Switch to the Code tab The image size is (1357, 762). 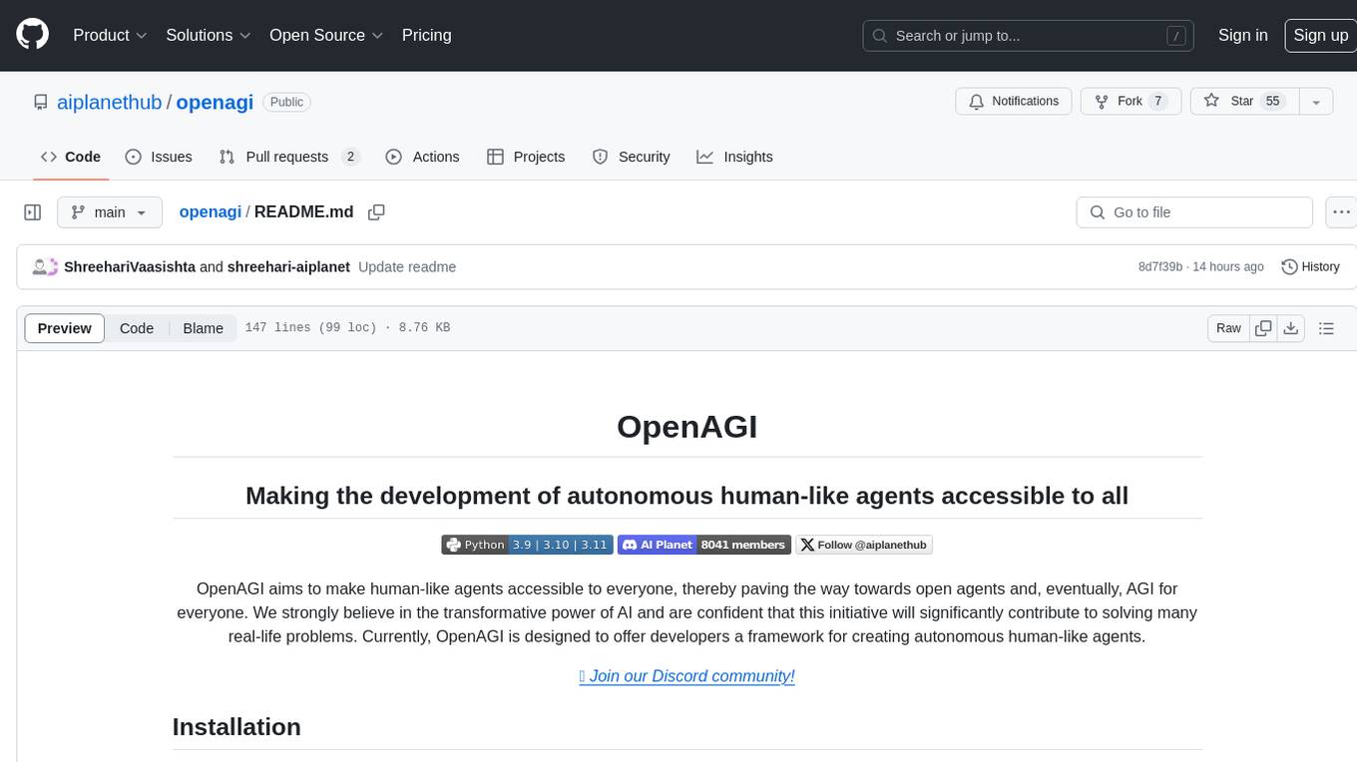point(71,157)
